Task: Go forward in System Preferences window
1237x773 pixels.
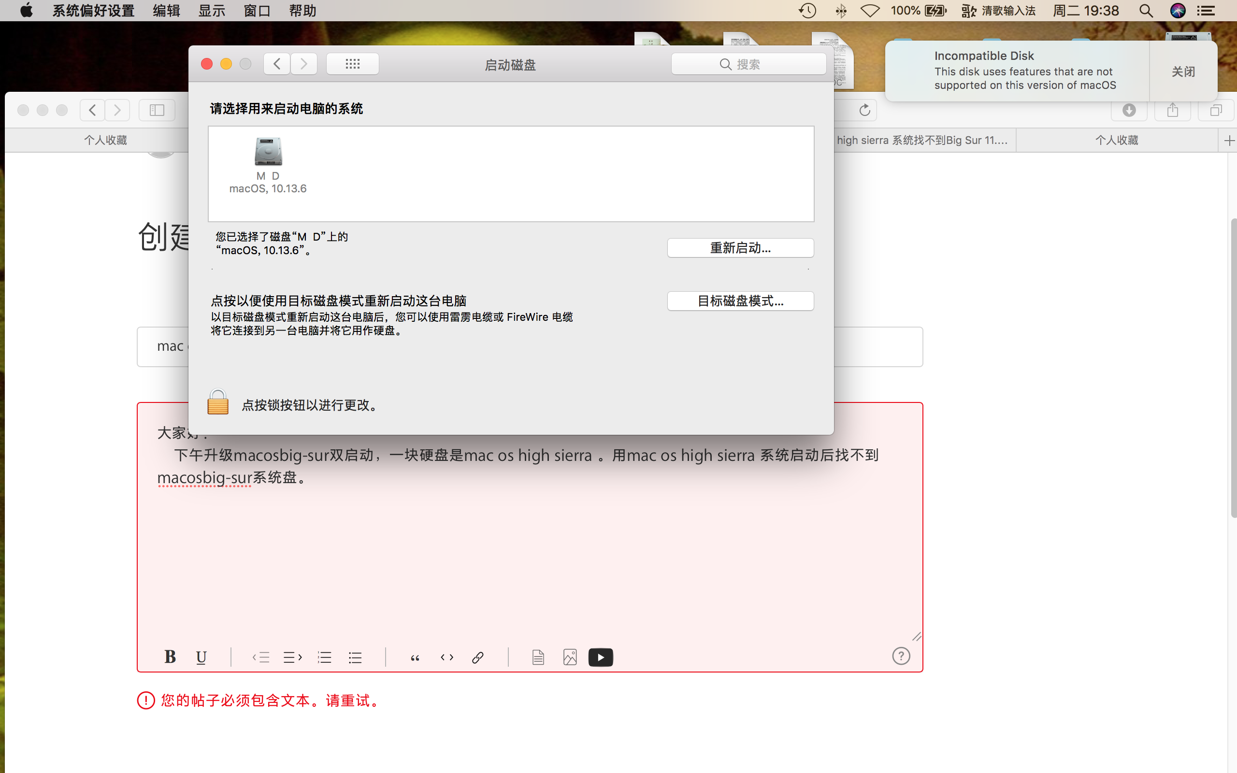Action: 304,64
